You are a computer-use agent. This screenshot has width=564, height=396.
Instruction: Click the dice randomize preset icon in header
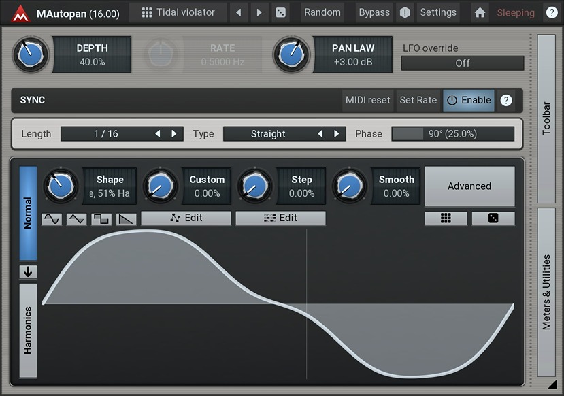pyautogui.click(x=280, y=12)
